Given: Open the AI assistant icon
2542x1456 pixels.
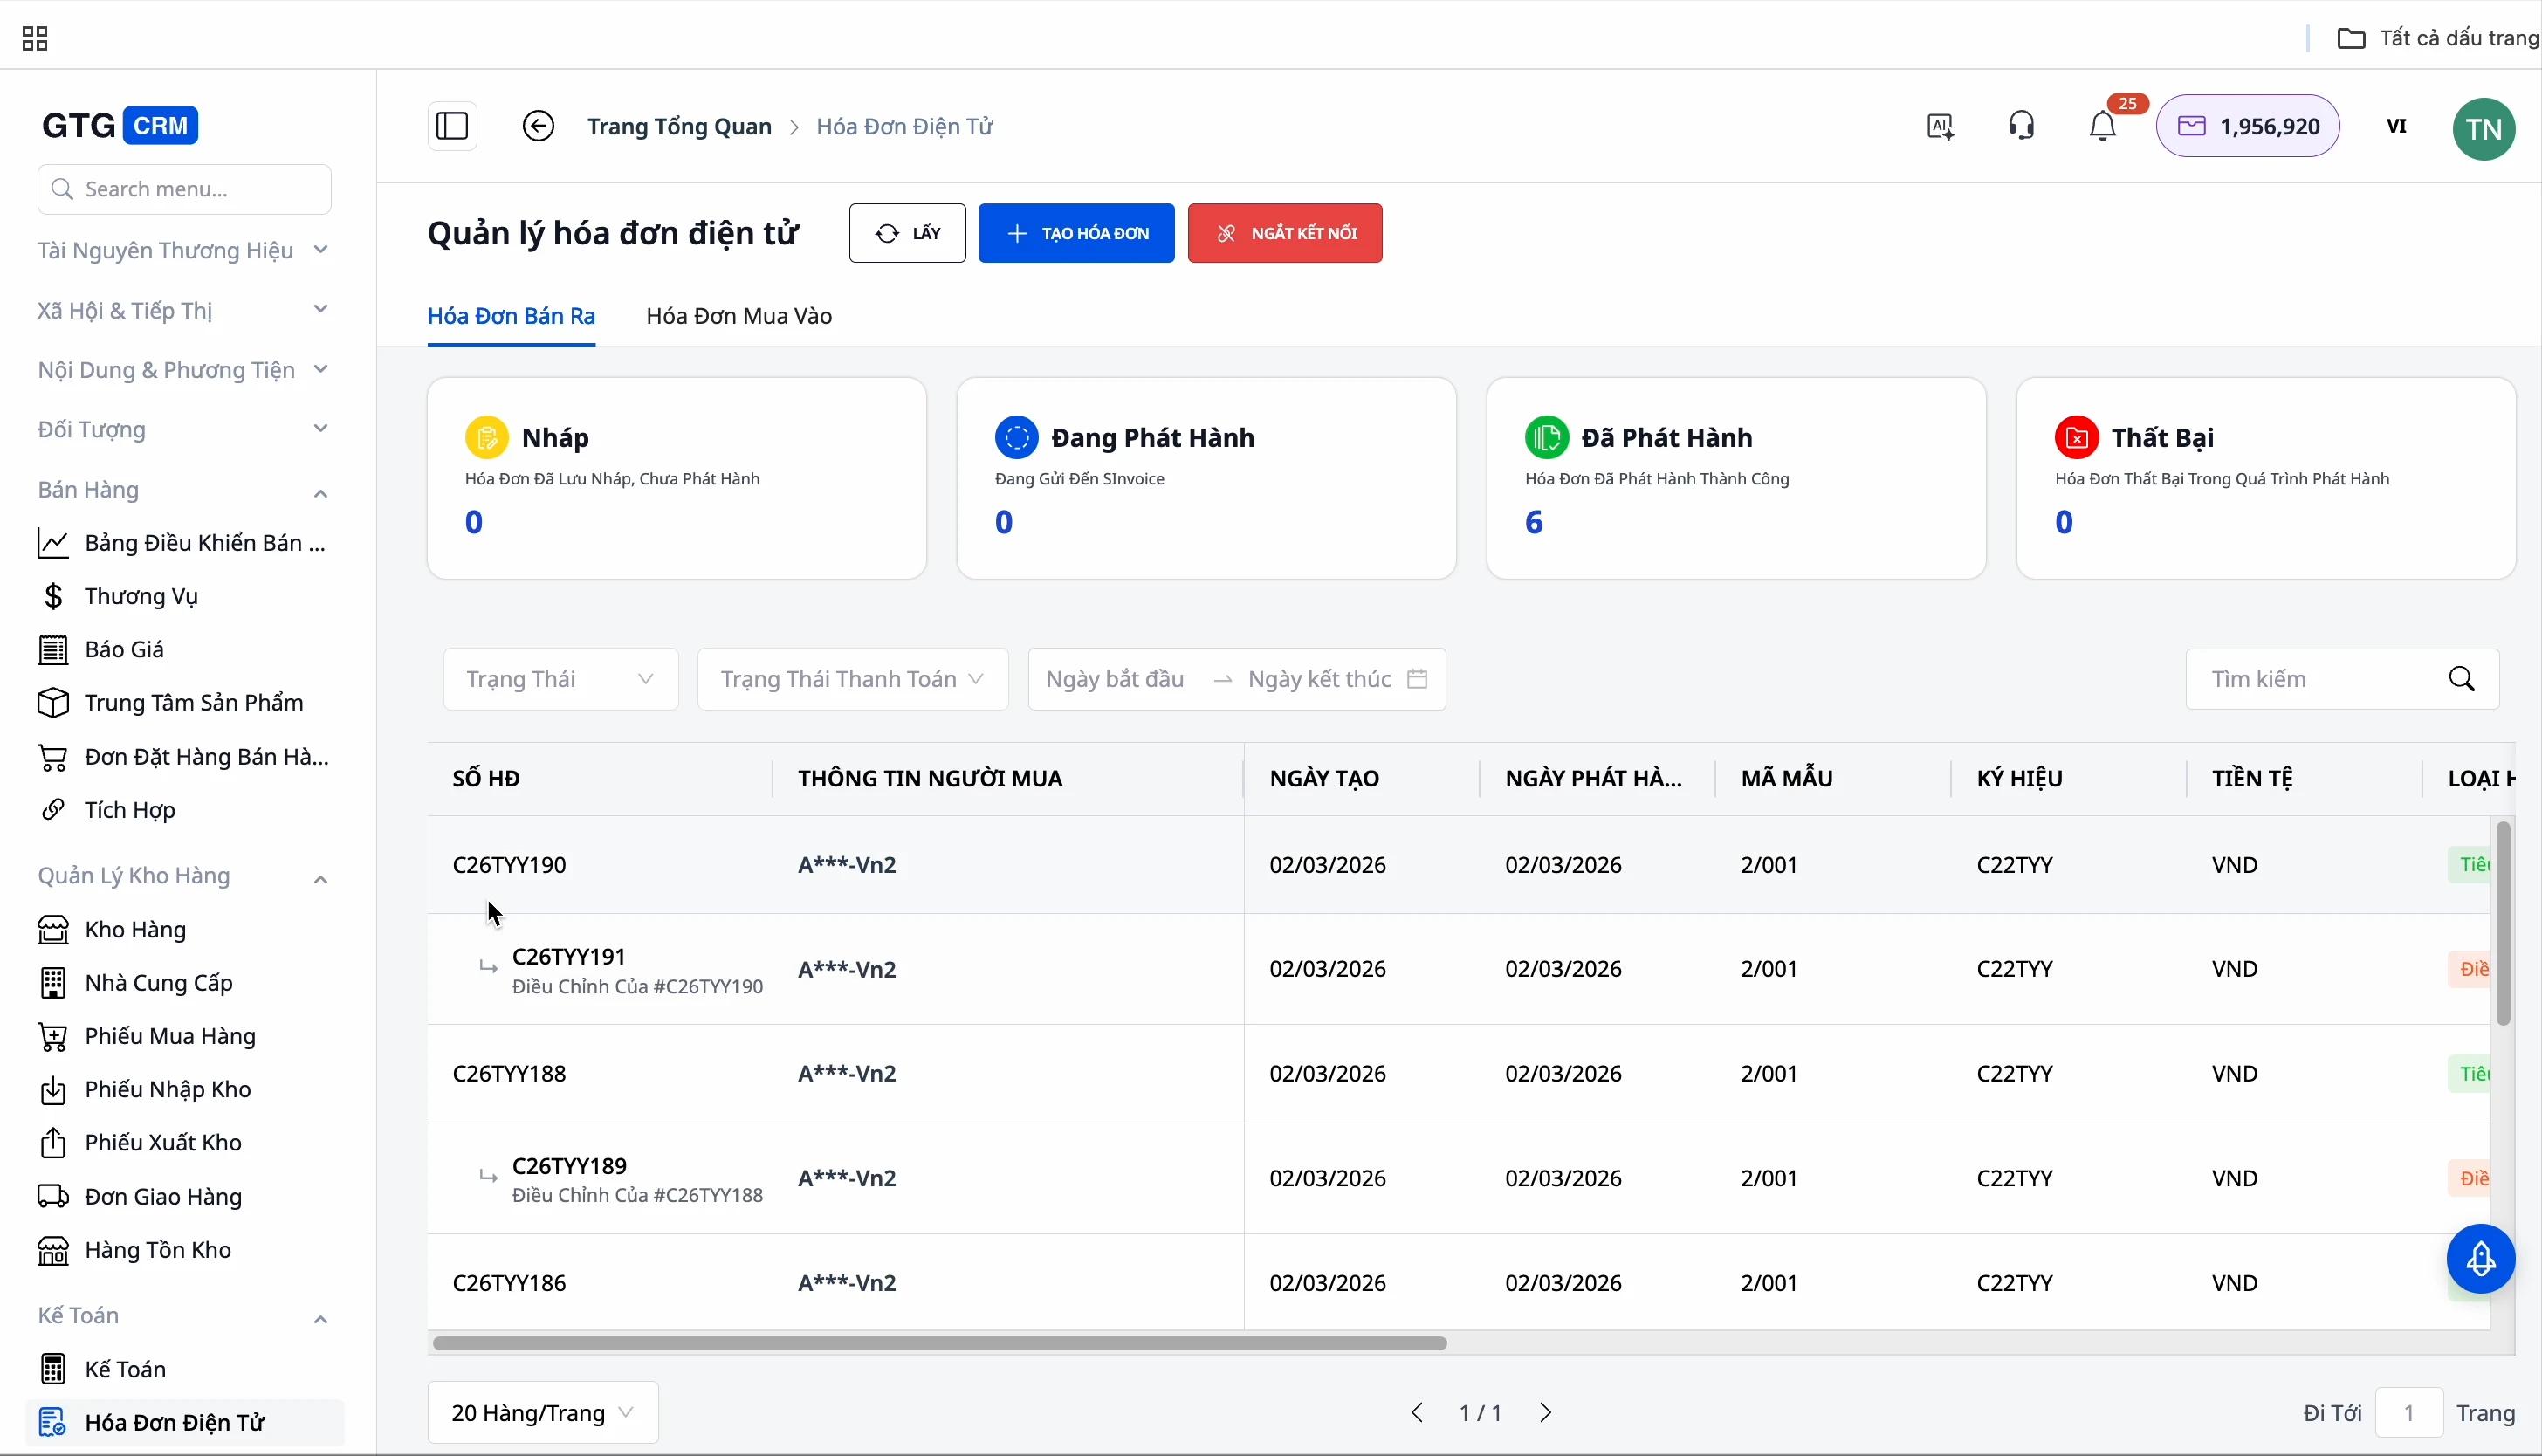Looking at the screenshot, I should (x=1941, y=126).
